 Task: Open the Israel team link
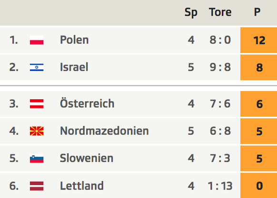(x=74, y=67)
